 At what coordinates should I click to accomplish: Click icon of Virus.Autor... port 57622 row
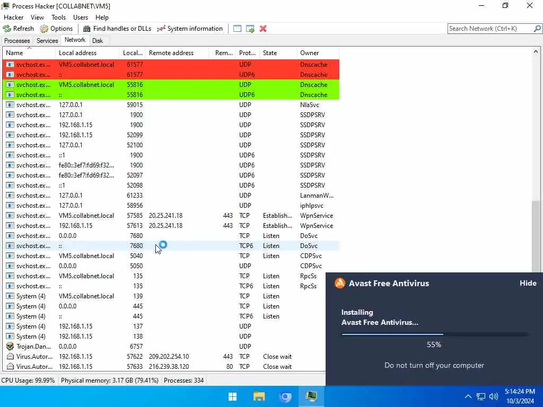[x=10, y=357]
